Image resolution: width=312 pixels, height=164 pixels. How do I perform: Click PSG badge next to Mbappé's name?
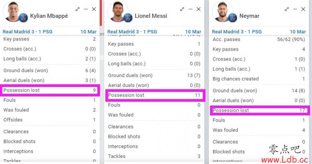click(x=23, y=18)
